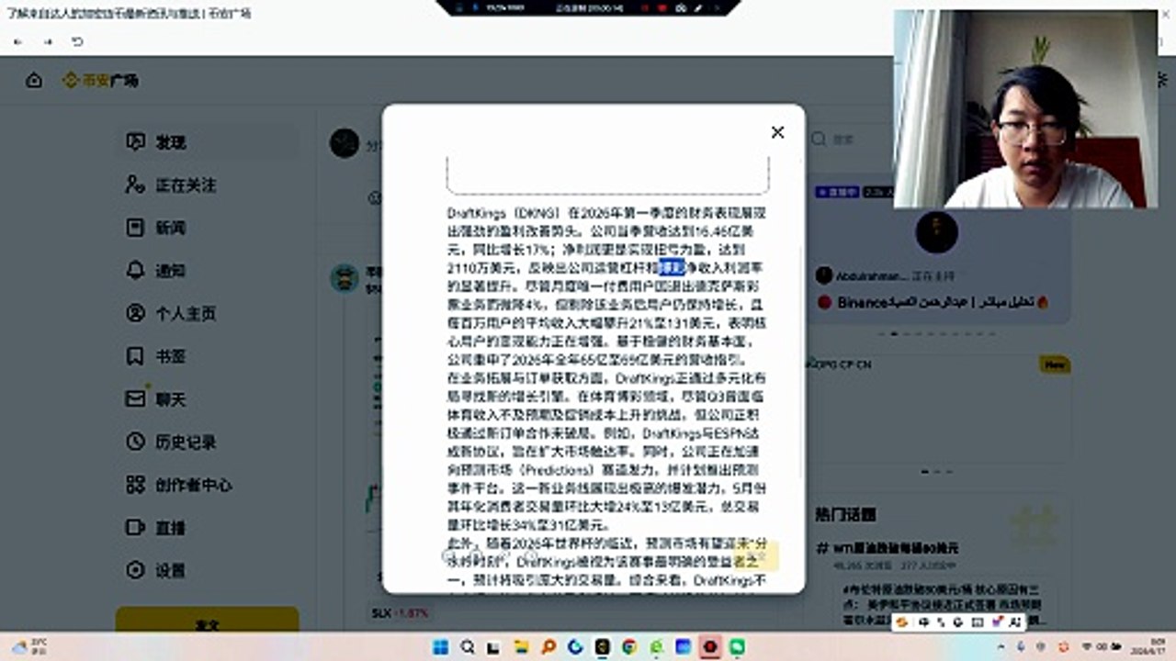Click the 币安广场 logo
1176x661 pixels.
(100, 81)
